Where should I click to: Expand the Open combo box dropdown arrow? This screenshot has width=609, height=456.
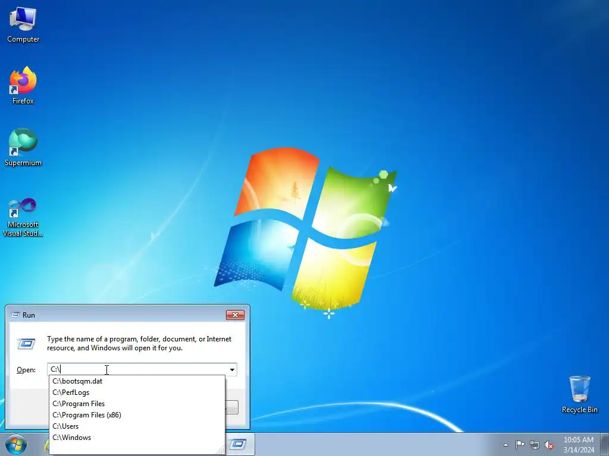coord(233,369)
